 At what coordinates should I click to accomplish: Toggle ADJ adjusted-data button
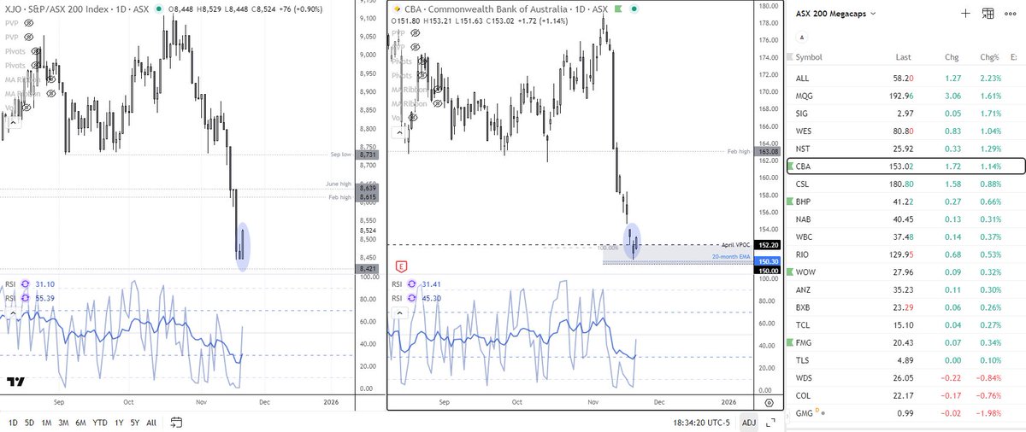point(749,422)
